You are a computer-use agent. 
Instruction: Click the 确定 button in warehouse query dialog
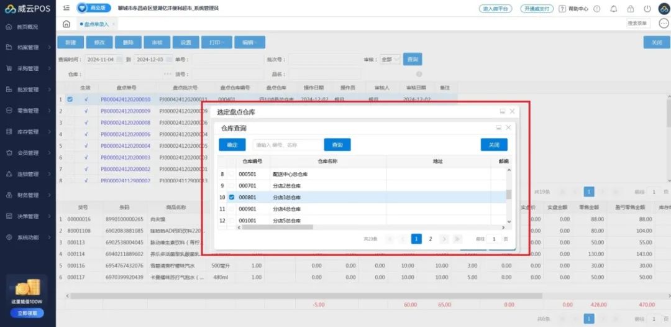(232, 144)
